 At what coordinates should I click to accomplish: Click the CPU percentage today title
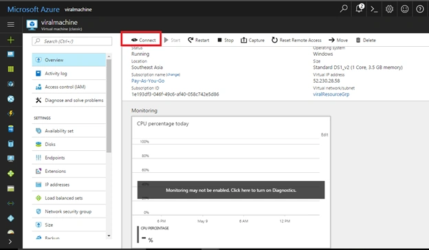coord(163,124)
